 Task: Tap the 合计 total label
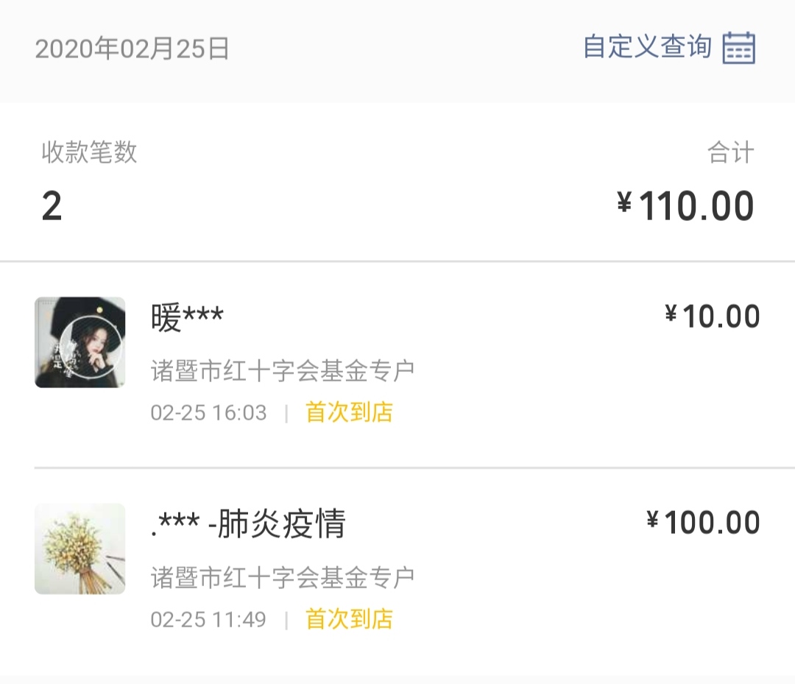tap(730, 152)
